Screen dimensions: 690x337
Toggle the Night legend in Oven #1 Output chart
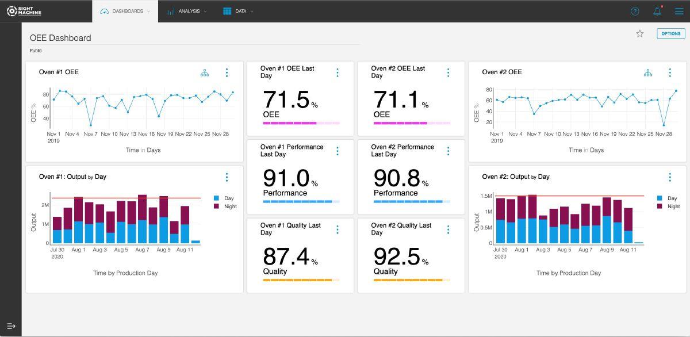225,206
